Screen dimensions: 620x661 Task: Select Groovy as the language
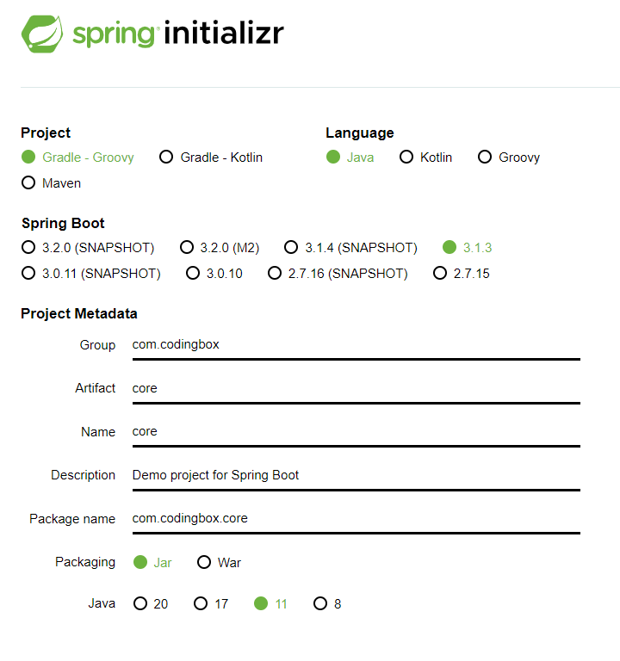click(509, 158)
